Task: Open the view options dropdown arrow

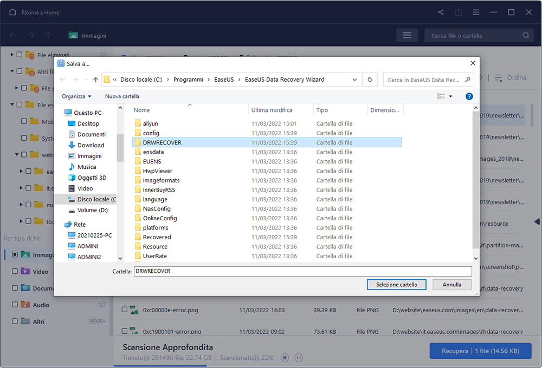Action: (x=450, y=96)
